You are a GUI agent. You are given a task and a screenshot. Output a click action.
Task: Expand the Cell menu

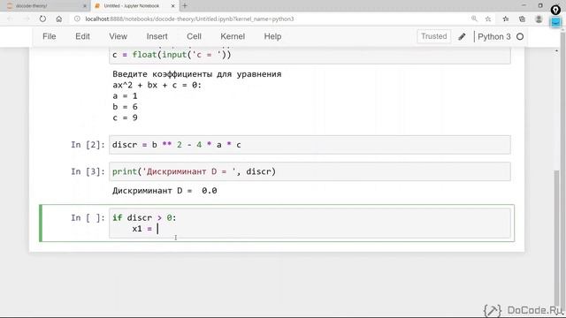click(x=194, y=36)
